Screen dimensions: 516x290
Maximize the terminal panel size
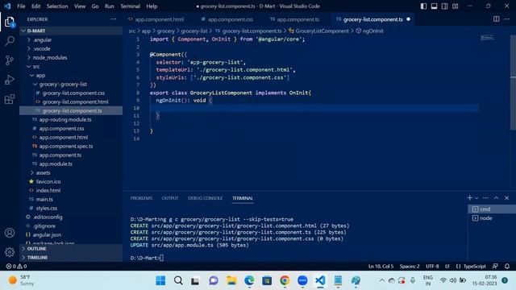[x=497, y=198]
